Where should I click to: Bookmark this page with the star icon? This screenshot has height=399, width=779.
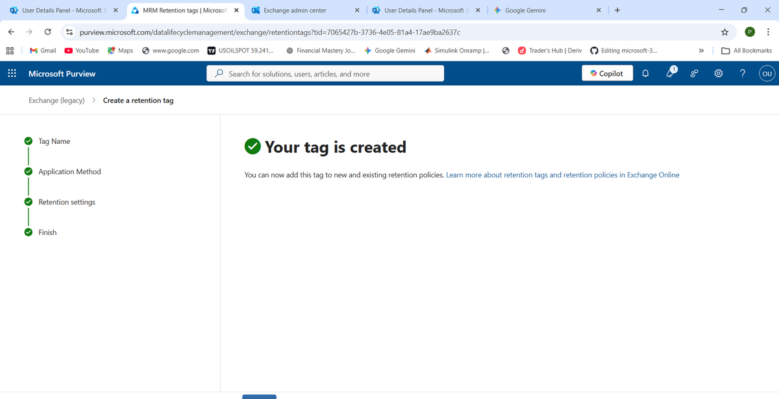tap(724, 32)
